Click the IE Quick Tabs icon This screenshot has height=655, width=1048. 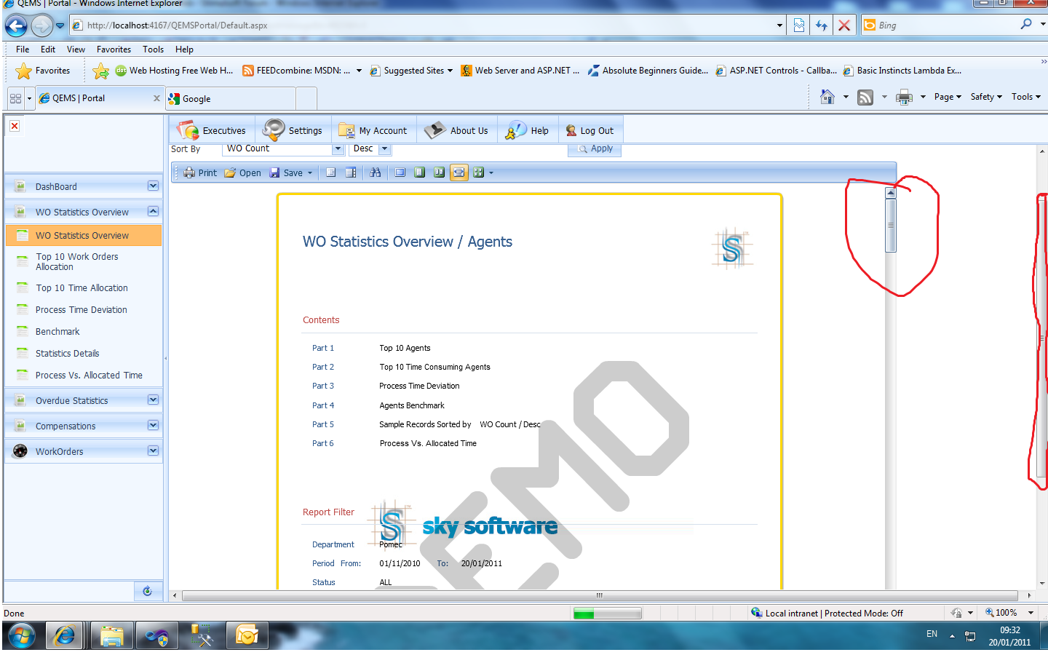coord(15,98)
